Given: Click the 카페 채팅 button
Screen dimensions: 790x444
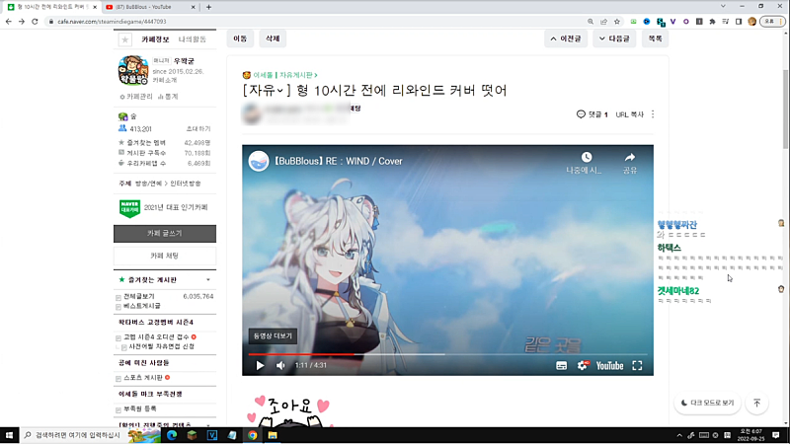Looking at the screenshot, I should (x=165, y=256).
